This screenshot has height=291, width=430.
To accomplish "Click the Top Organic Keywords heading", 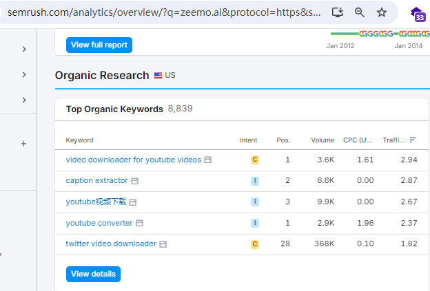I will tap(114, 109).
